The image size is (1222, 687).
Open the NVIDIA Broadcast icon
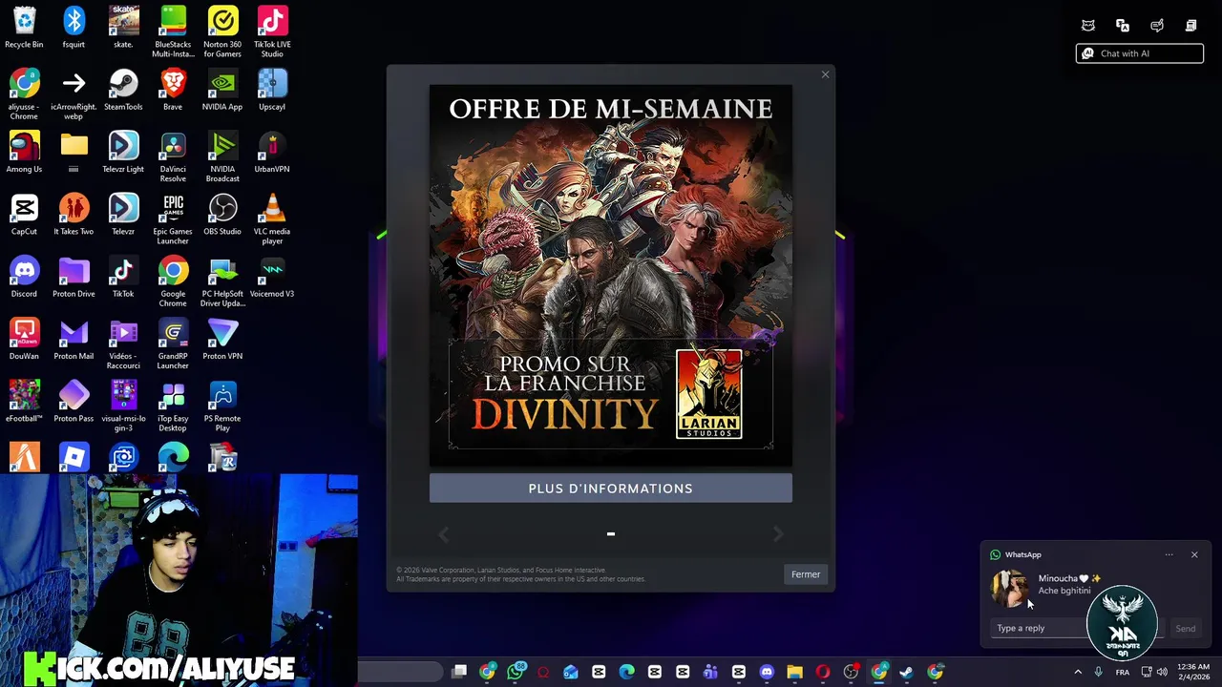tap(222, 156)
